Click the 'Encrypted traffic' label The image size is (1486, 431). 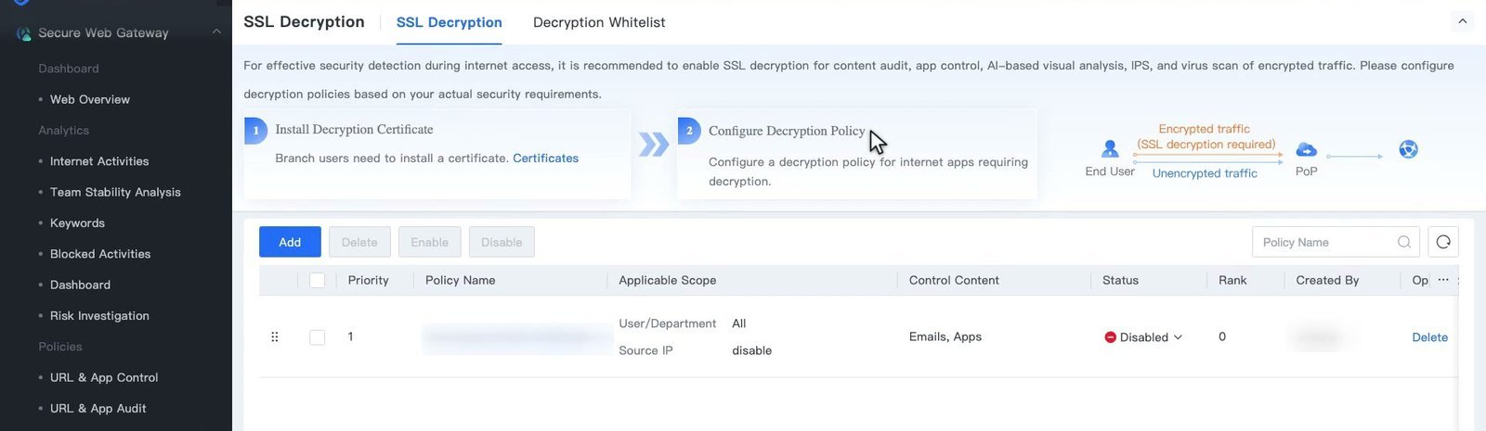click(x=1205, y=129)
